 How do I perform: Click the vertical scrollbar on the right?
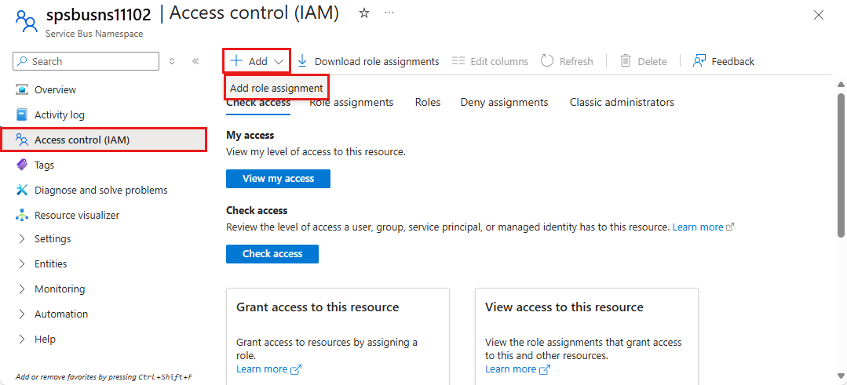tap(841, 157)
